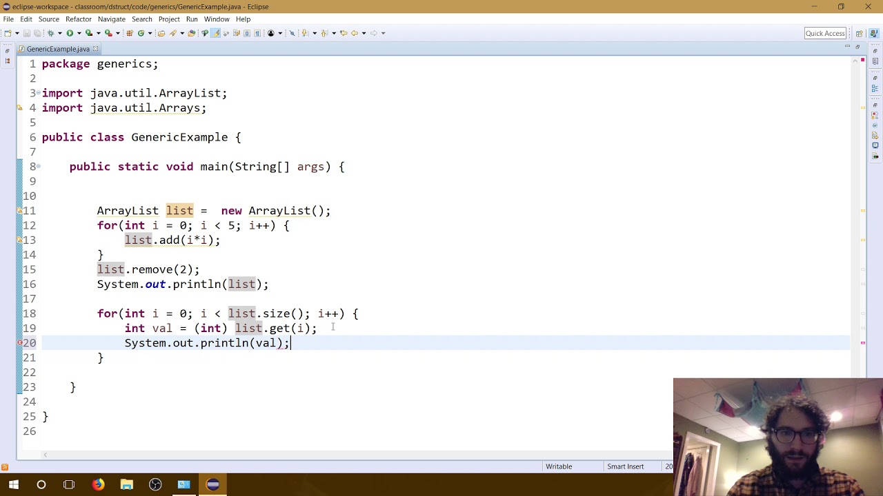Click the New Java Class icon
This screenshot has height=496, width=883.
(x=141, y=33)
